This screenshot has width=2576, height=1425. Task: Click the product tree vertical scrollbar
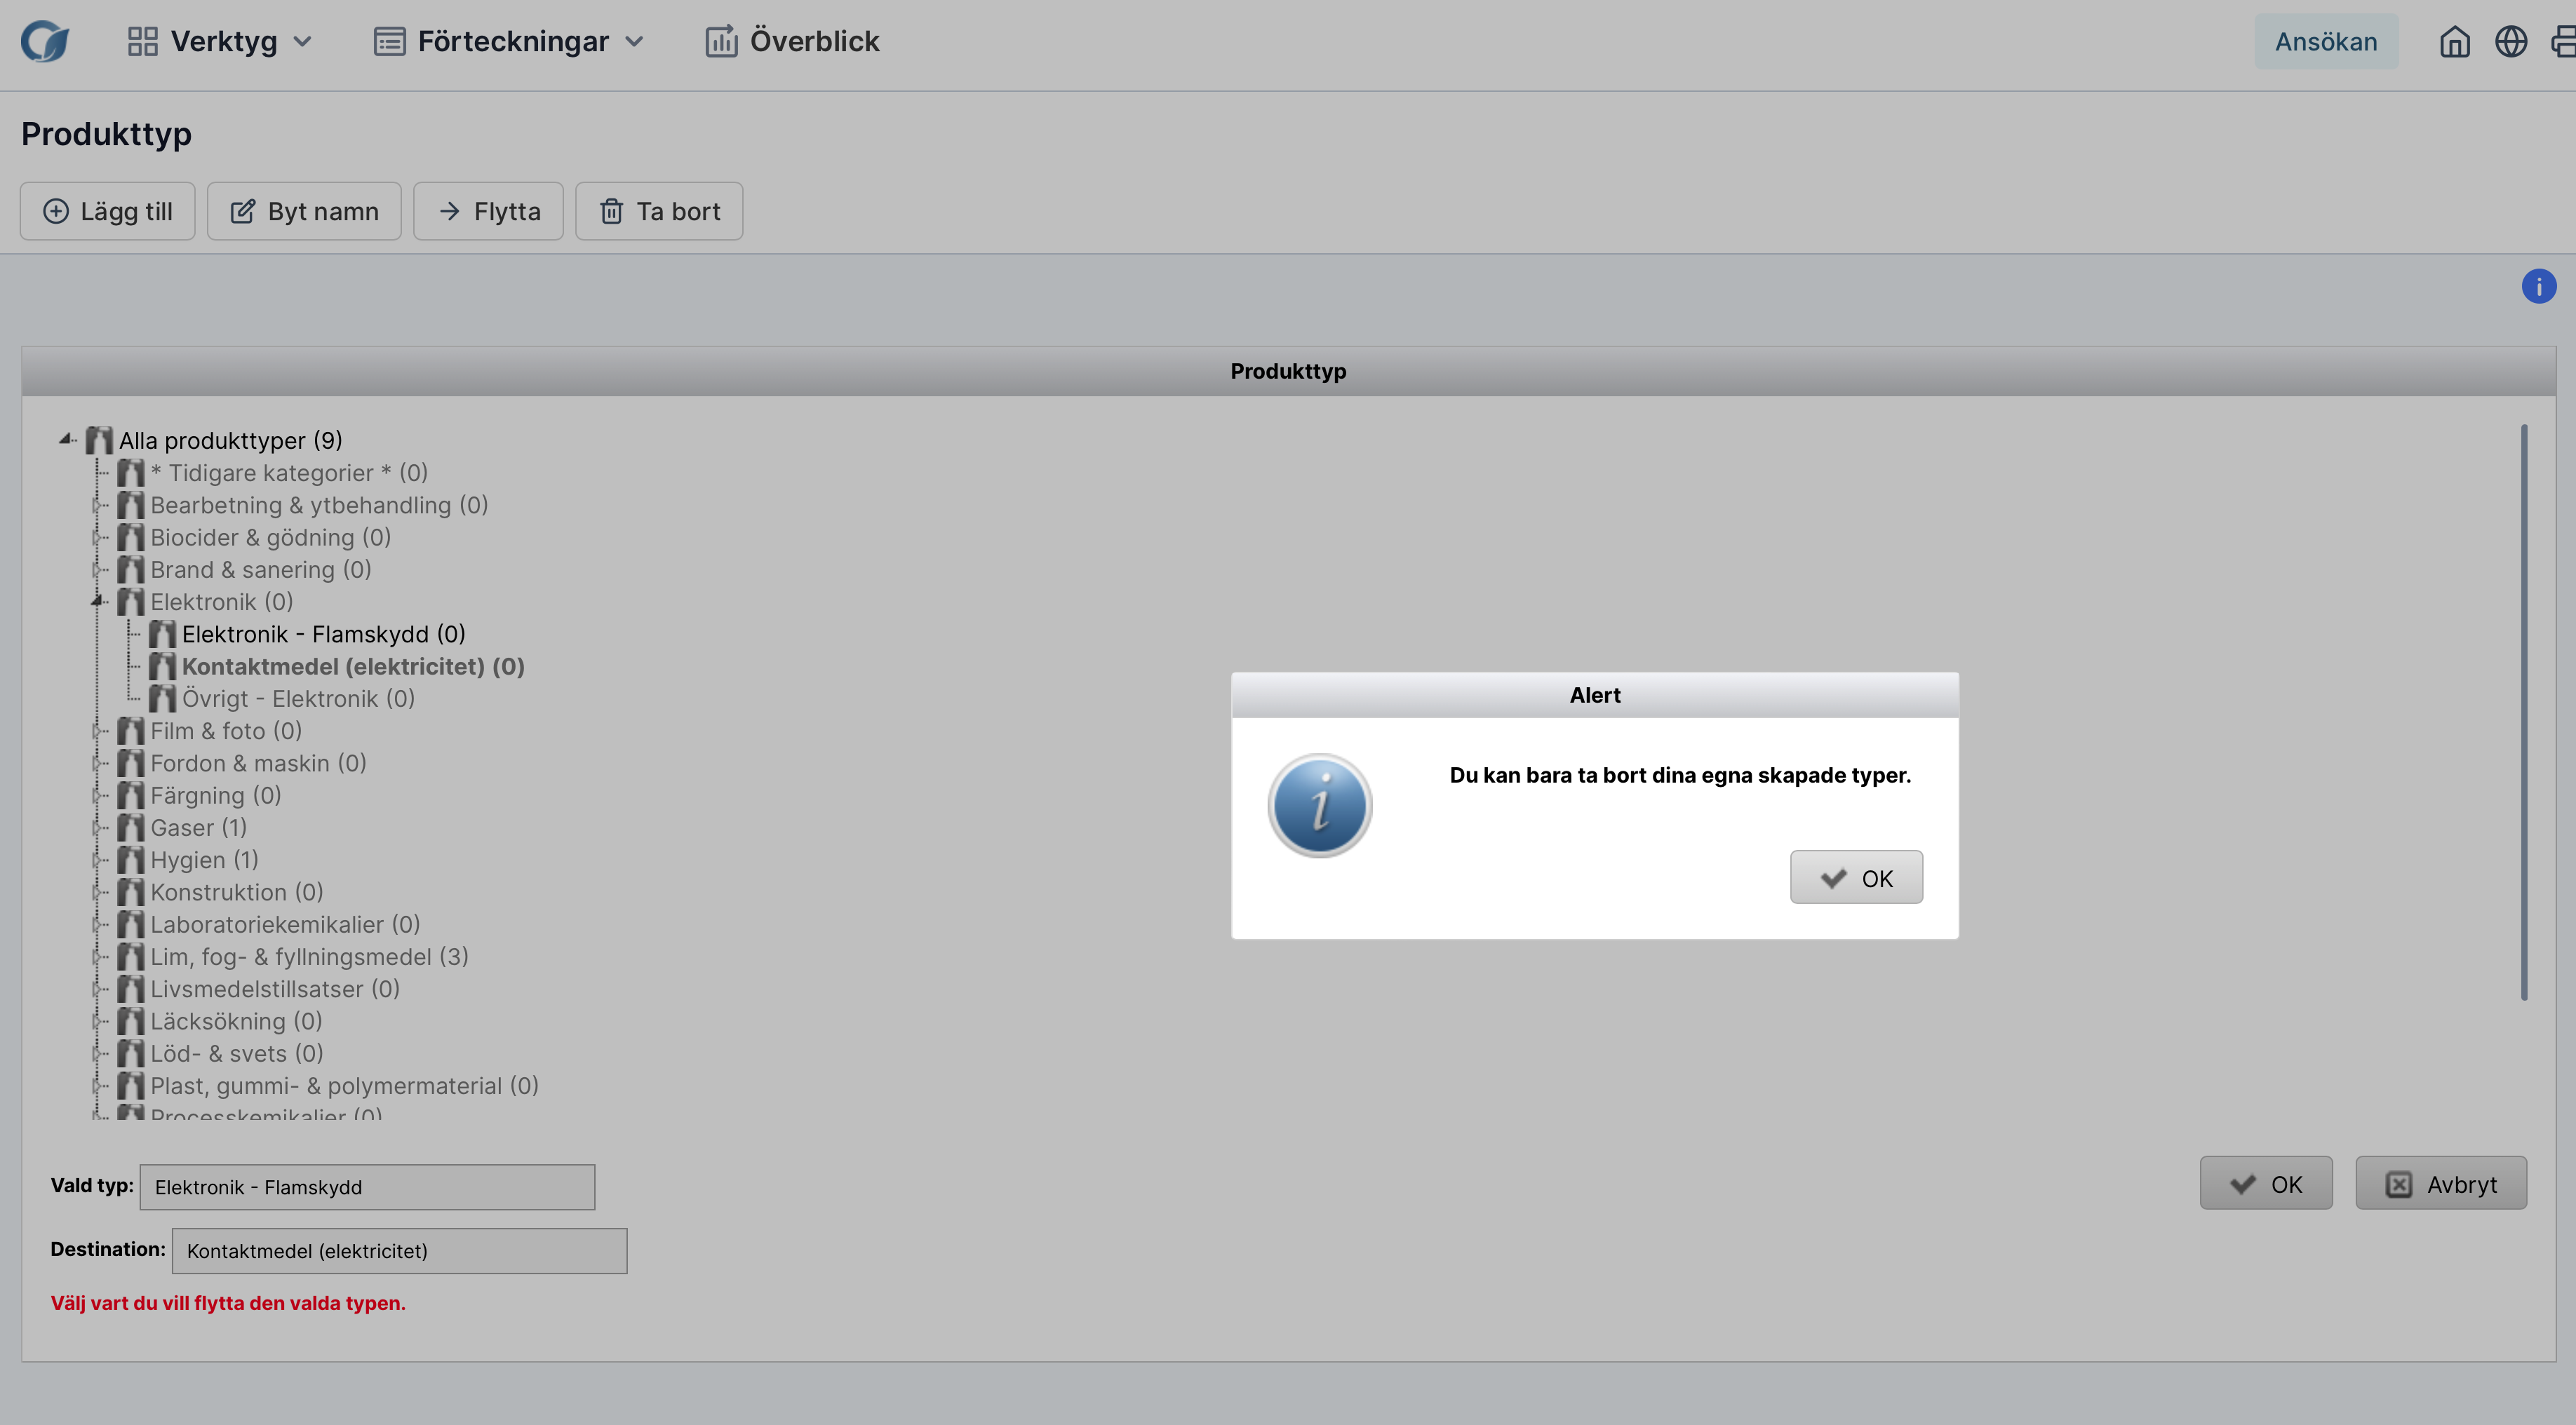point(2523,712)
